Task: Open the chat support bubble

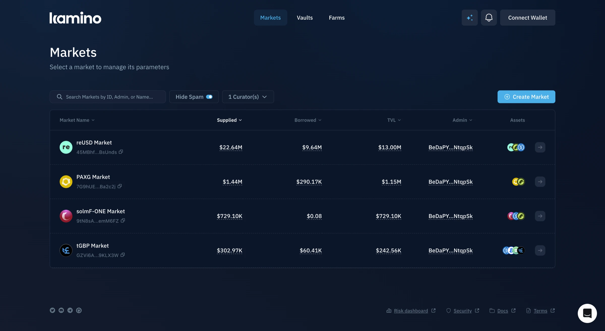Action: click(587, 313)
